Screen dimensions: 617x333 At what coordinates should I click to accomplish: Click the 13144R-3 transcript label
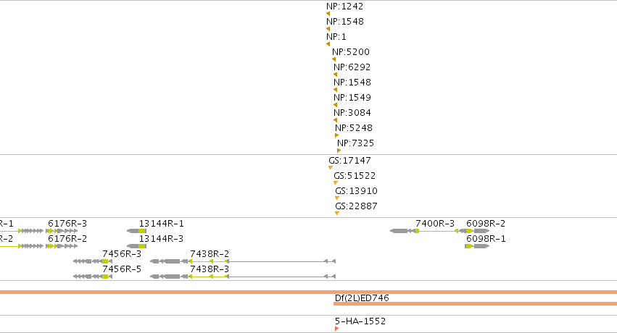point(162,239)
